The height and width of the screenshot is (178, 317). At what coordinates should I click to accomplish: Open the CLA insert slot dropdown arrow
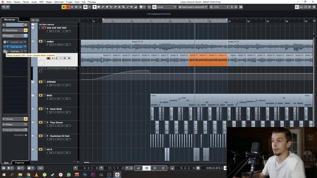(25, 46)
